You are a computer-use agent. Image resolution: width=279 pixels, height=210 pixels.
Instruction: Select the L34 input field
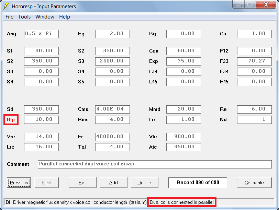pos(183,72)
